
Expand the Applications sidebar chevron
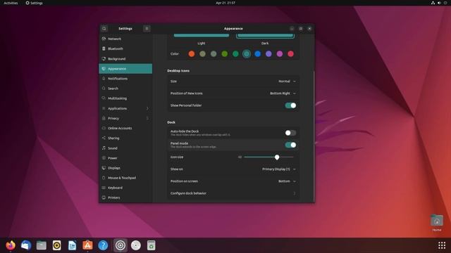click(147, 108)
